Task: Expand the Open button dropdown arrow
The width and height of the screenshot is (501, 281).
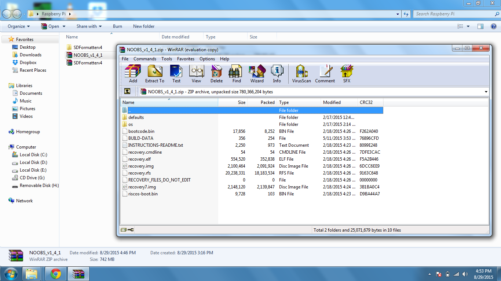Action: point(64,26)
